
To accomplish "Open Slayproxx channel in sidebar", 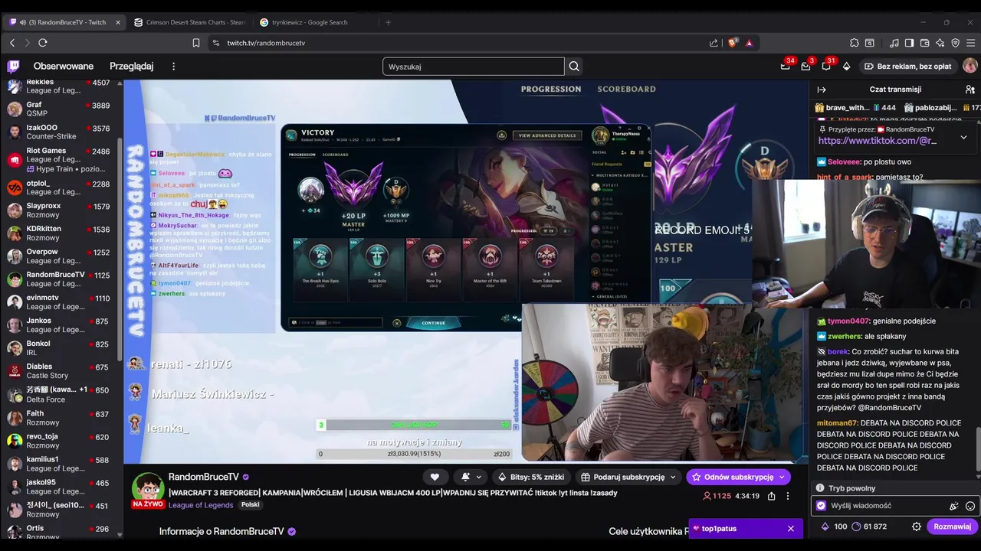I will (61, 210).
